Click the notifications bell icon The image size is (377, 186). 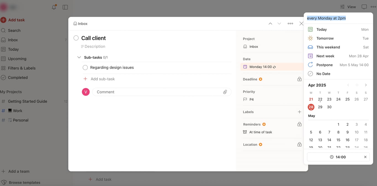tap(54, 7)
